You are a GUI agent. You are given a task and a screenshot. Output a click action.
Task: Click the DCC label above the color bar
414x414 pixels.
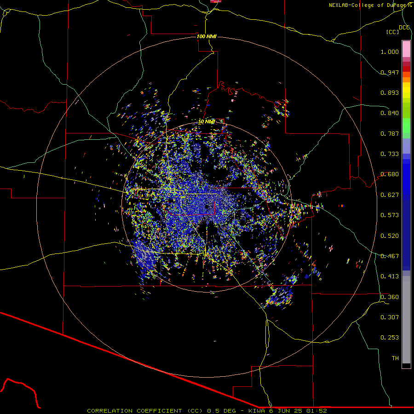404,28
